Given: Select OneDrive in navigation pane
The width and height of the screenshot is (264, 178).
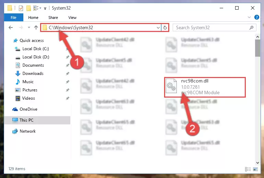Looking at the screenshot, I should (28, 109).
